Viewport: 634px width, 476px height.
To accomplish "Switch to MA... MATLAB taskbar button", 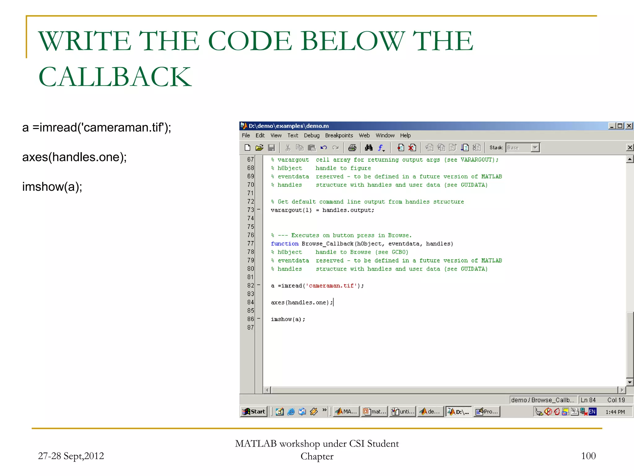I will pos(346,412).
